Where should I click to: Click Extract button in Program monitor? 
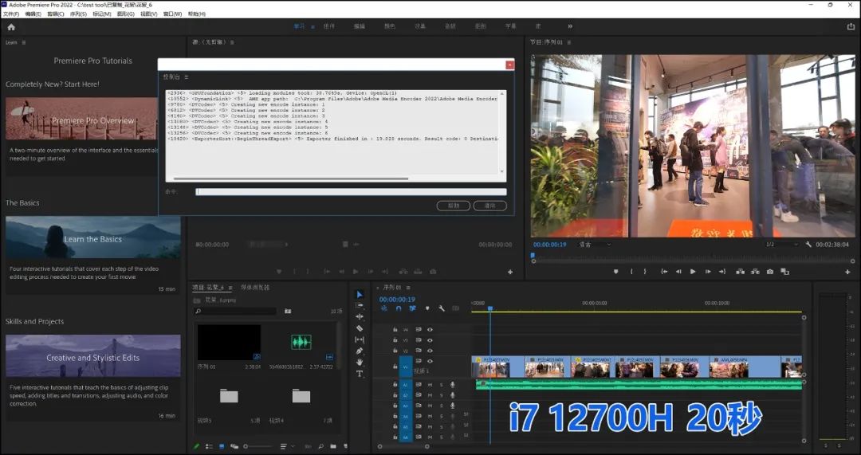pos(755,272)
